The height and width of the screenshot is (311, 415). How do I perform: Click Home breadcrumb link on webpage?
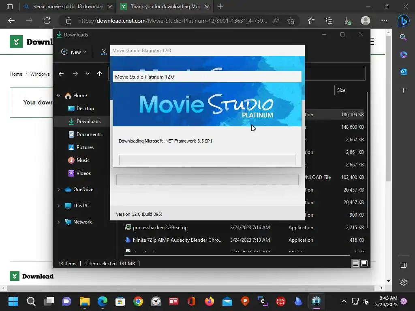click(x=16, y=74)
